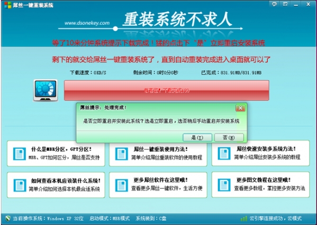This screenshot has height=225, width=317.
Task: Click description MBR、GPT如何区分,屌丝是否支持
Action: tap(64, 157)
